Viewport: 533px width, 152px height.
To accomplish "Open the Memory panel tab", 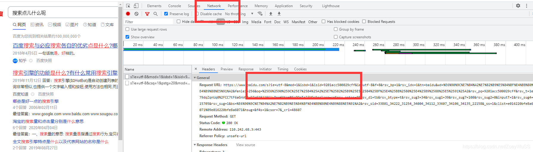I will (x=261, y=6).
